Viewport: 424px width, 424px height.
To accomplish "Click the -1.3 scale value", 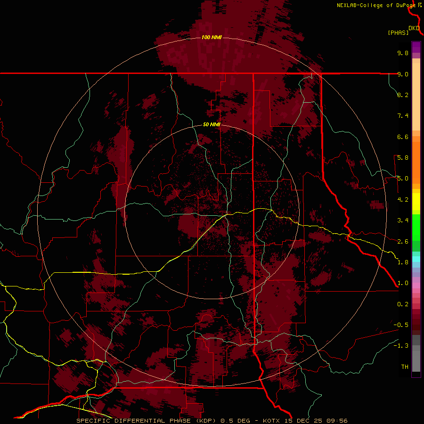I will click(401, 346).
